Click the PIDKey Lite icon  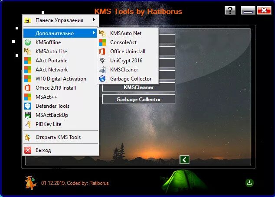pyautogui.click(x=28, y=124)
